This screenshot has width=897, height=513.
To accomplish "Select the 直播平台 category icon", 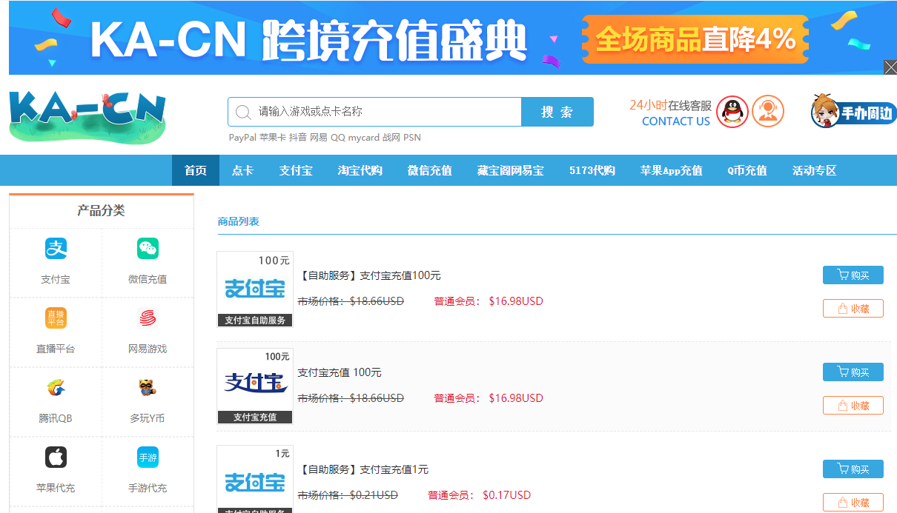I will (x=56, y=318).
